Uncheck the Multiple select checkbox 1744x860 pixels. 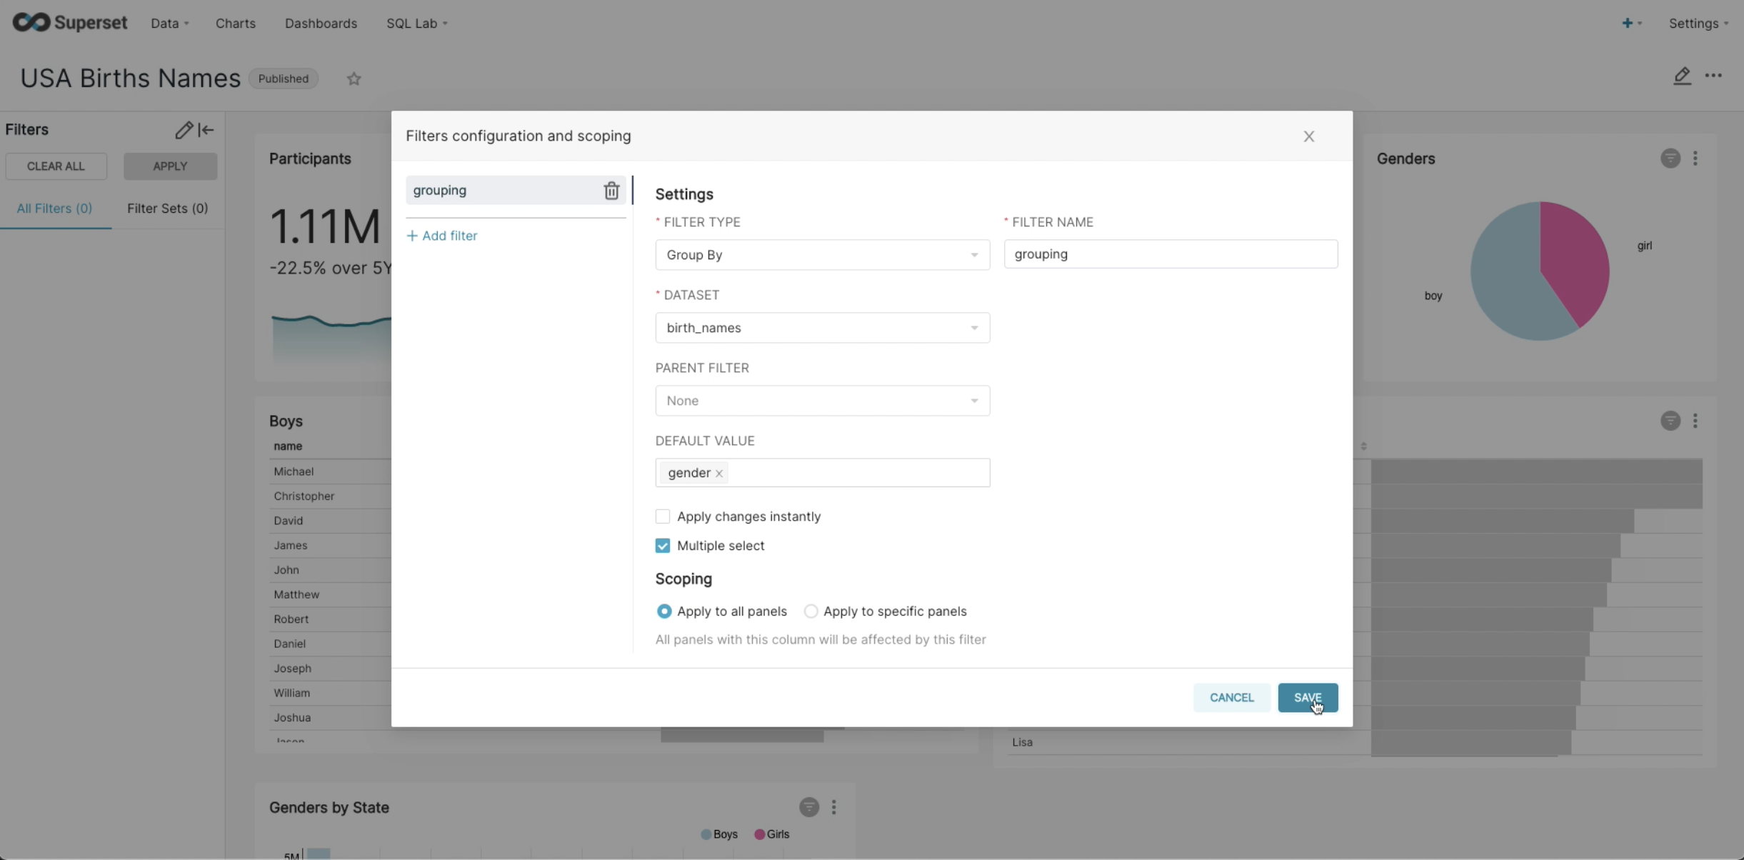click(663, 546)
